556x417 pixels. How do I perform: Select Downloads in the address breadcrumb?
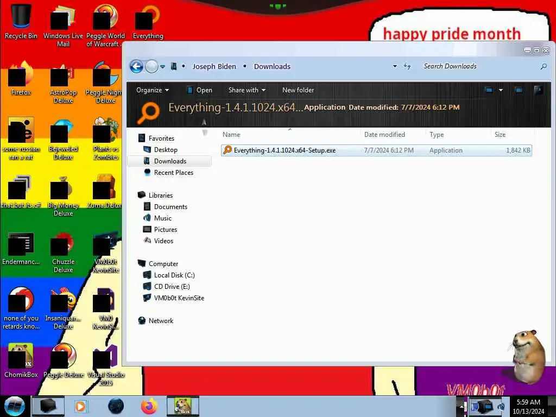pyautogui.click(x=272, y=66)
